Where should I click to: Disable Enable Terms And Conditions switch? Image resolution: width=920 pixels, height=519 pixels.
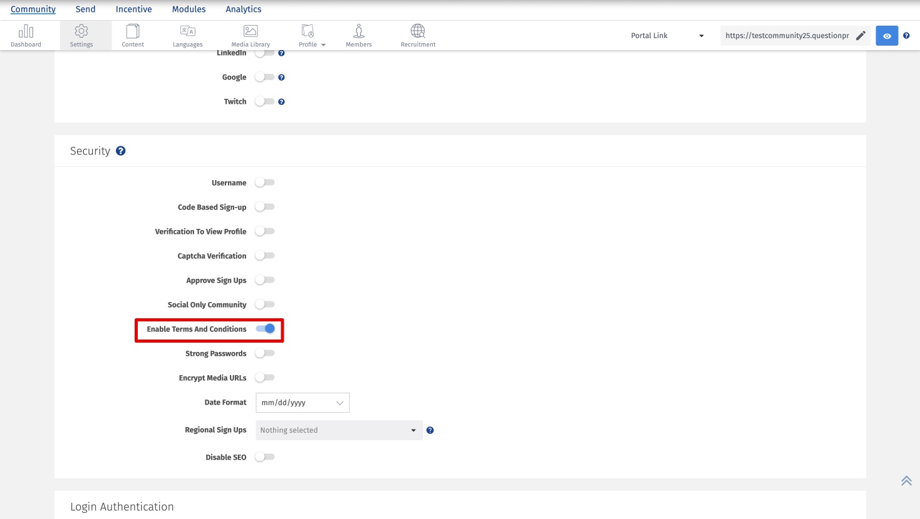click(265, 329)
